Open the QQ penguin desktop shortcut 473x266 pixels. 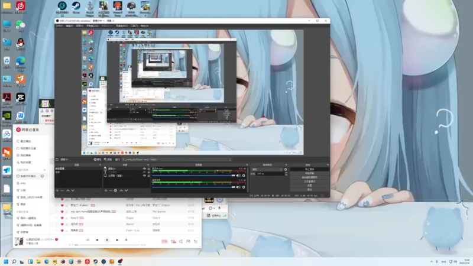point(21,44)
